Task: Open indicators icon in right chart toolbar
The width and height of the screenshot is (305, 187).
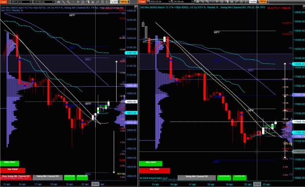Action: 237,2
